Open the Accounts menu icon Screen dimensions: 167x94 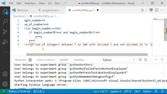pyautogui.click(x=5, y=74)
